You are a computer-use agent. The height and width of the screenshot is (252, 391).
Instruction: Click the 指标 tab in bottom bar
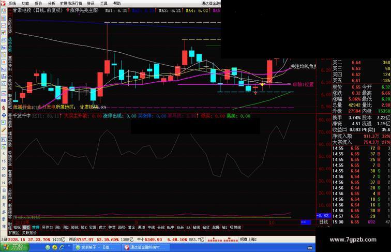coord(17,228)
